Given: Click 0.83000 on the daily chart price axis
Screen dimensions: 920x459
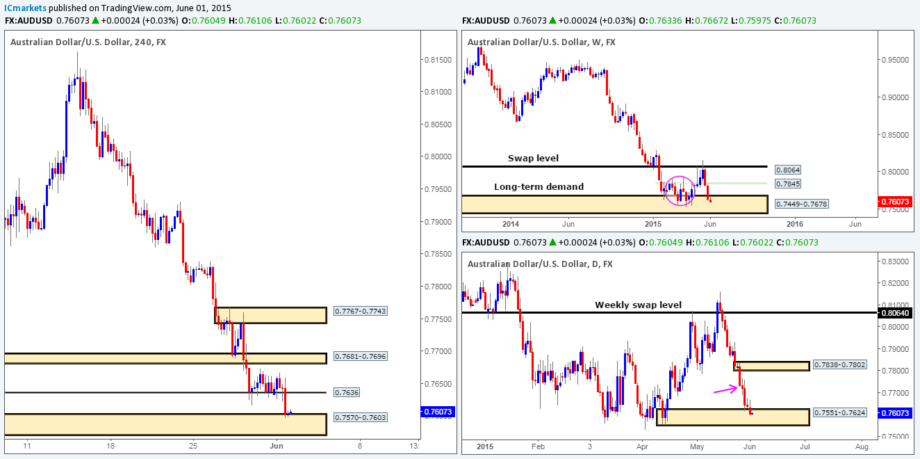Looking at the screenshot, I should click(x=896, y=261).
